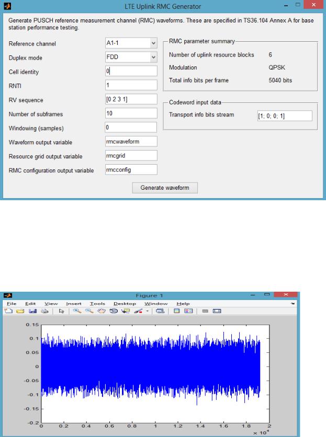
Task: Open the Reference channel A1-1 dropdown
Action: coord(131,43)
